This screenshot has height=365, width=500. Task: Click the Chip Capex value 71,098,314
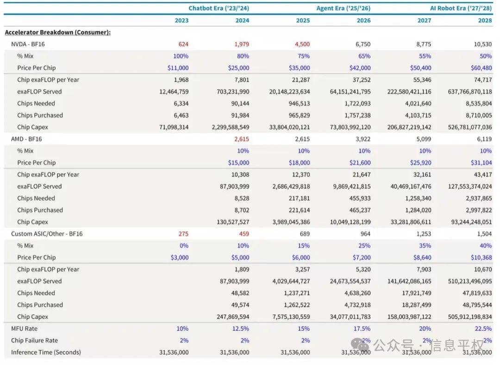pyautogui.click(x=174, y=128)
